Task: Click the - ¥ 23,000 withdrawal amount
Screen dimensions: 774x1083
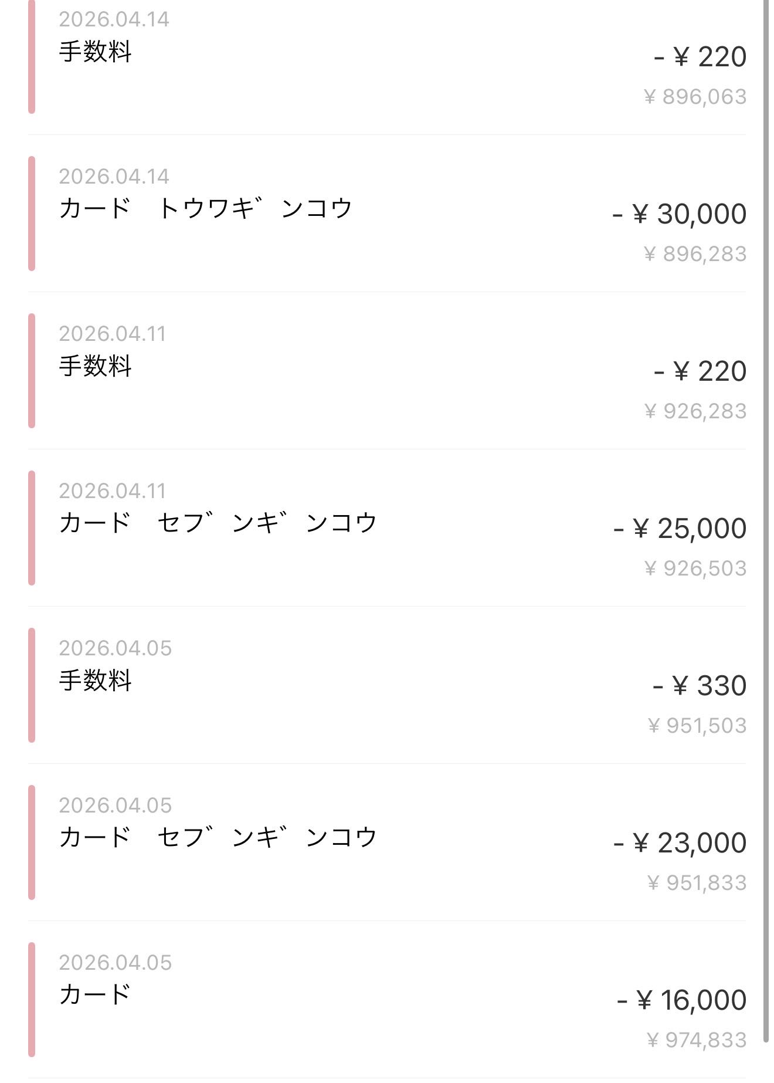Action: (680, 843)
